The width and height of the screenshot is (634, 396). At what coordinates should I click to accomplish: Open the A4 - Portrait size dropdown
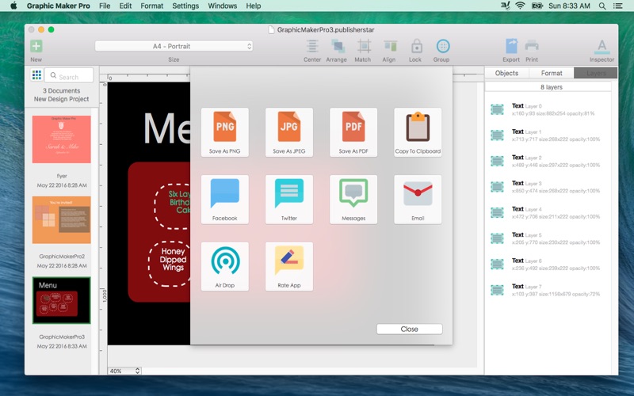pos(174,46)
